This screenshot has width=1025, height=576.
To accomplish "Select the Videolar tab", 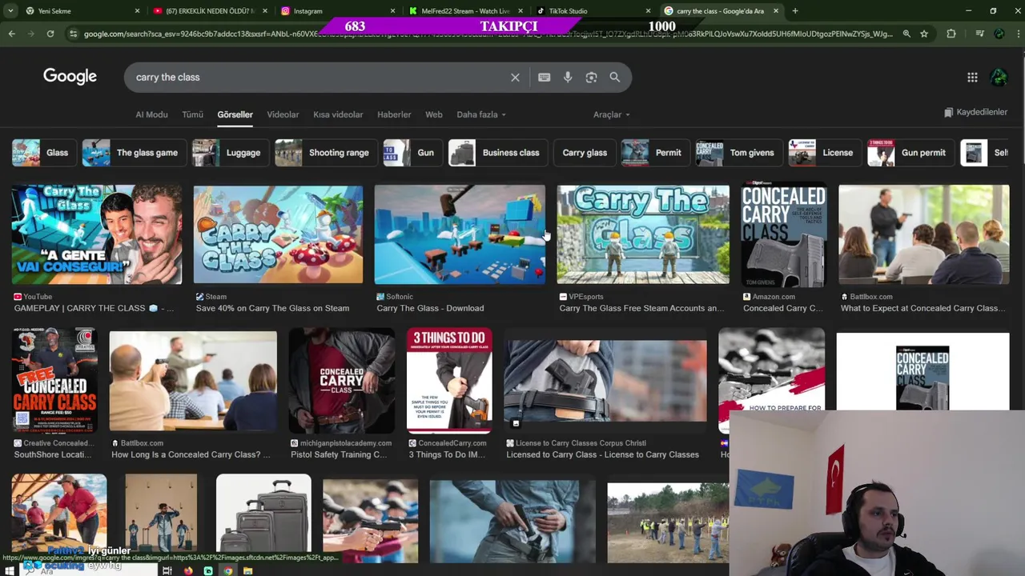I will pos(283,114).
